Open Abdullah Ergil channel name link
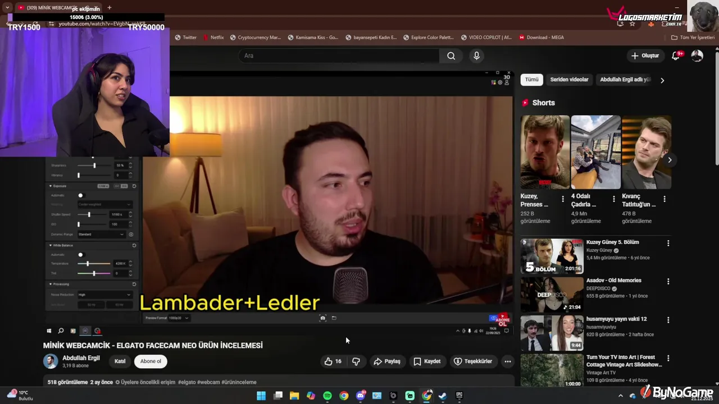Image resolution: width=719 pixels, height=404 pixels. pyautogui.click(x=81, y=358)
